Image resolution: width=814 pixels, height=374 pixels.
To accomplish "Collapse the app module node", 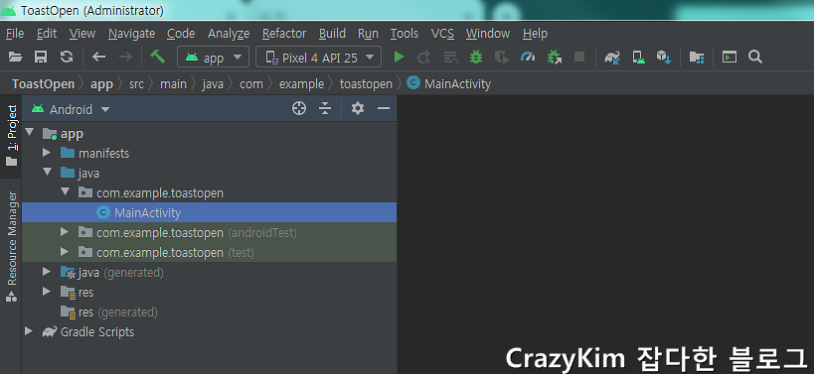I will [30, 133].
